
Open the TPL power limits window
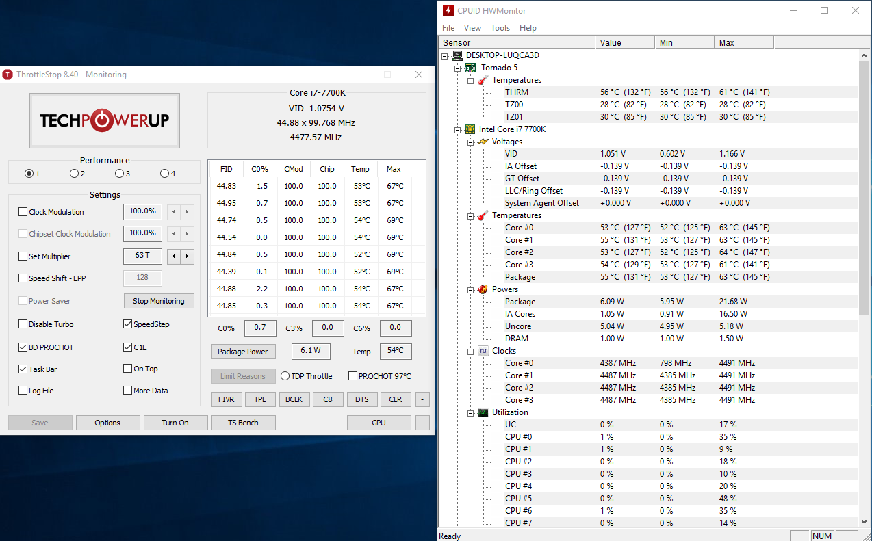pyautogui.click(x=260, y=399)
